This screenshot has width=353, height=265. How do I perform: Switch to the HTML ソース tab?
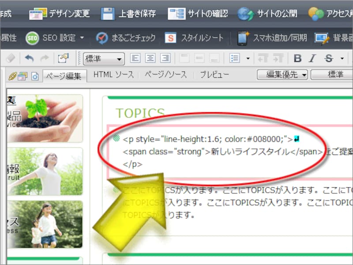[113, 75]
